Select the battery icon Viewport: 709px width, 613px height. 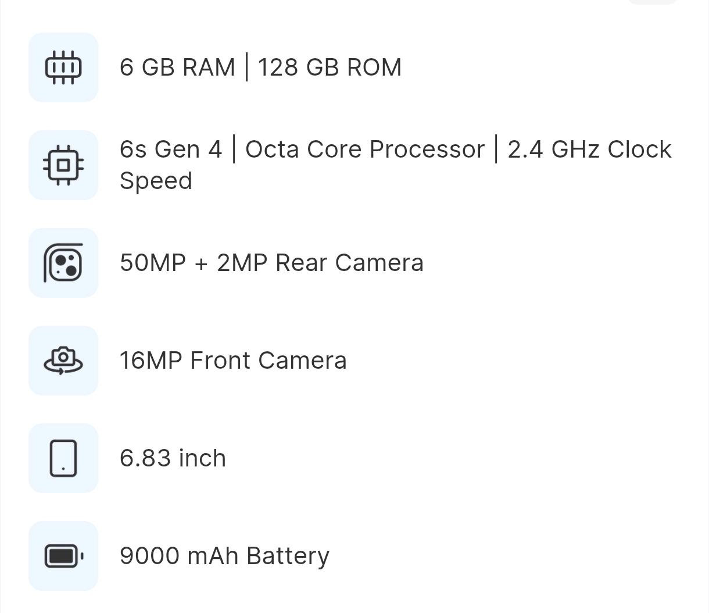pyautogui.click(x=63, y=556)
